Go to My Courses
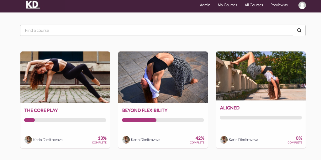The height and width of the screenshot is (160, 321). [x=227, y=5]
